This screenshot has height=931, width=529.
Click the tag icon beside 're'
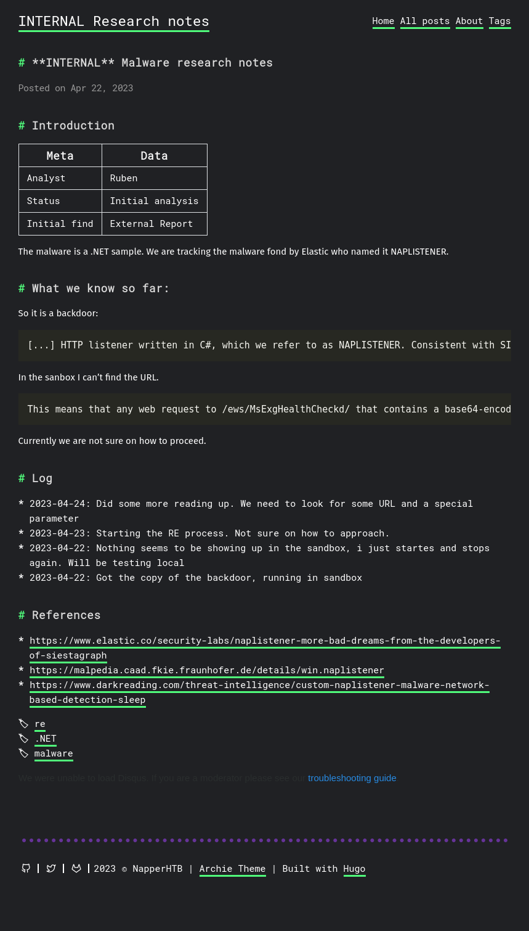(x=23, y=723)
